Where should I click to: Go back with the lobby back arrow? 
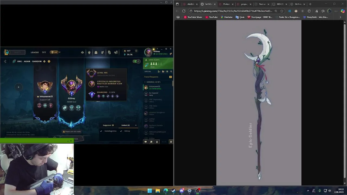pos(5,61)
